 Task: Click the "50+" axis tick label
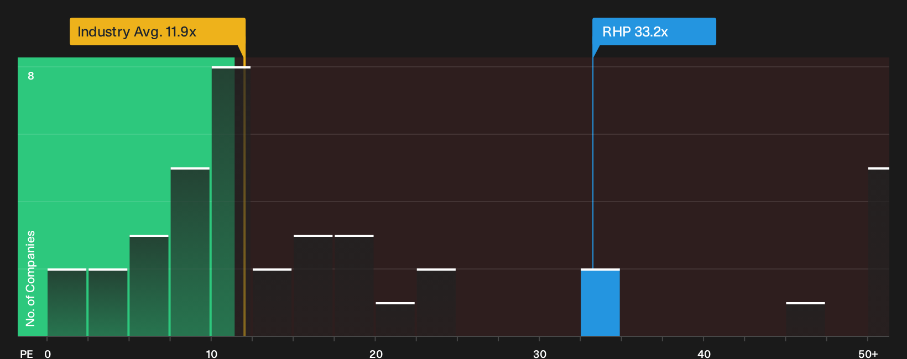pos(868,353)
